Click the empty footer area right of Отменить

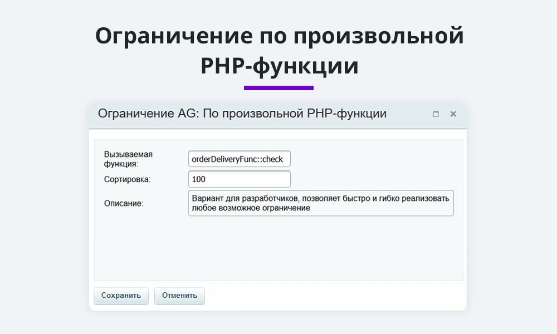pyautogui.click(x=334, y=296)
